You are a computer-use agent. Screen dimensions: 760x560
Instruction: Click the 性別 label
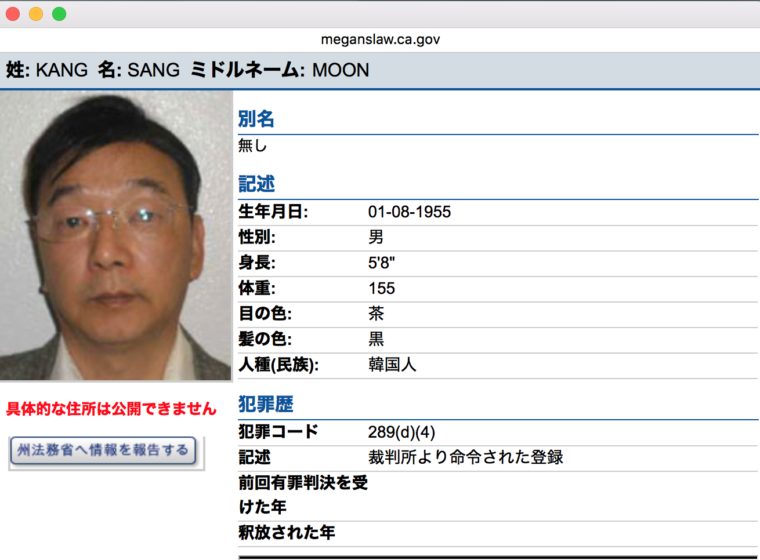(x=257, y=237)
